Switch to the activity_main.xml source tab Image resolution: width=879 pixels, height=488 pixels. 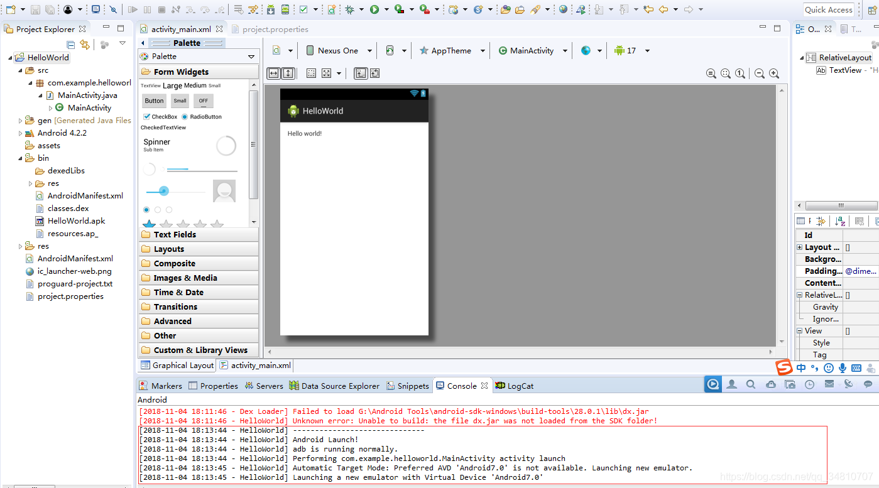[x=256, y=365]
